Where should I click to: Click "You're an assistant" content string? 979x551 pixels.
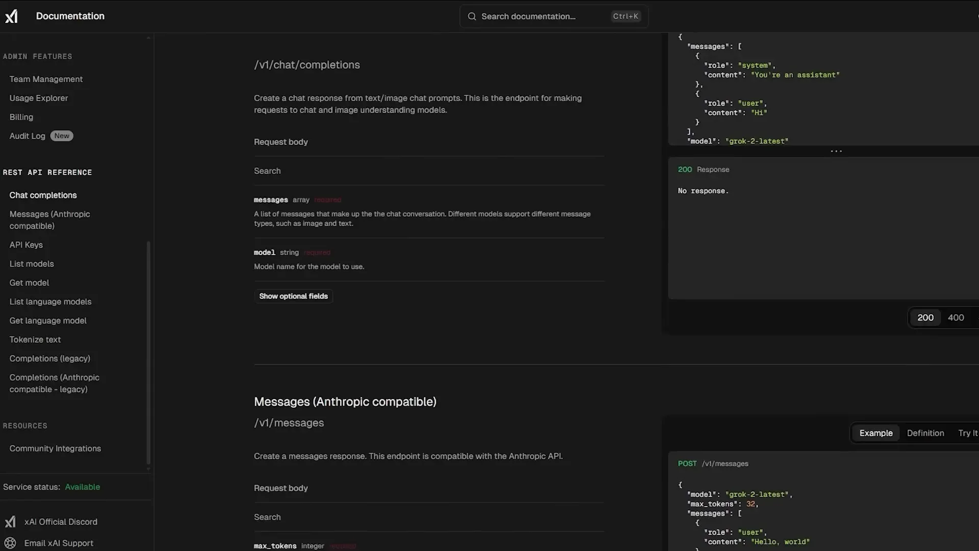point(795,75)
